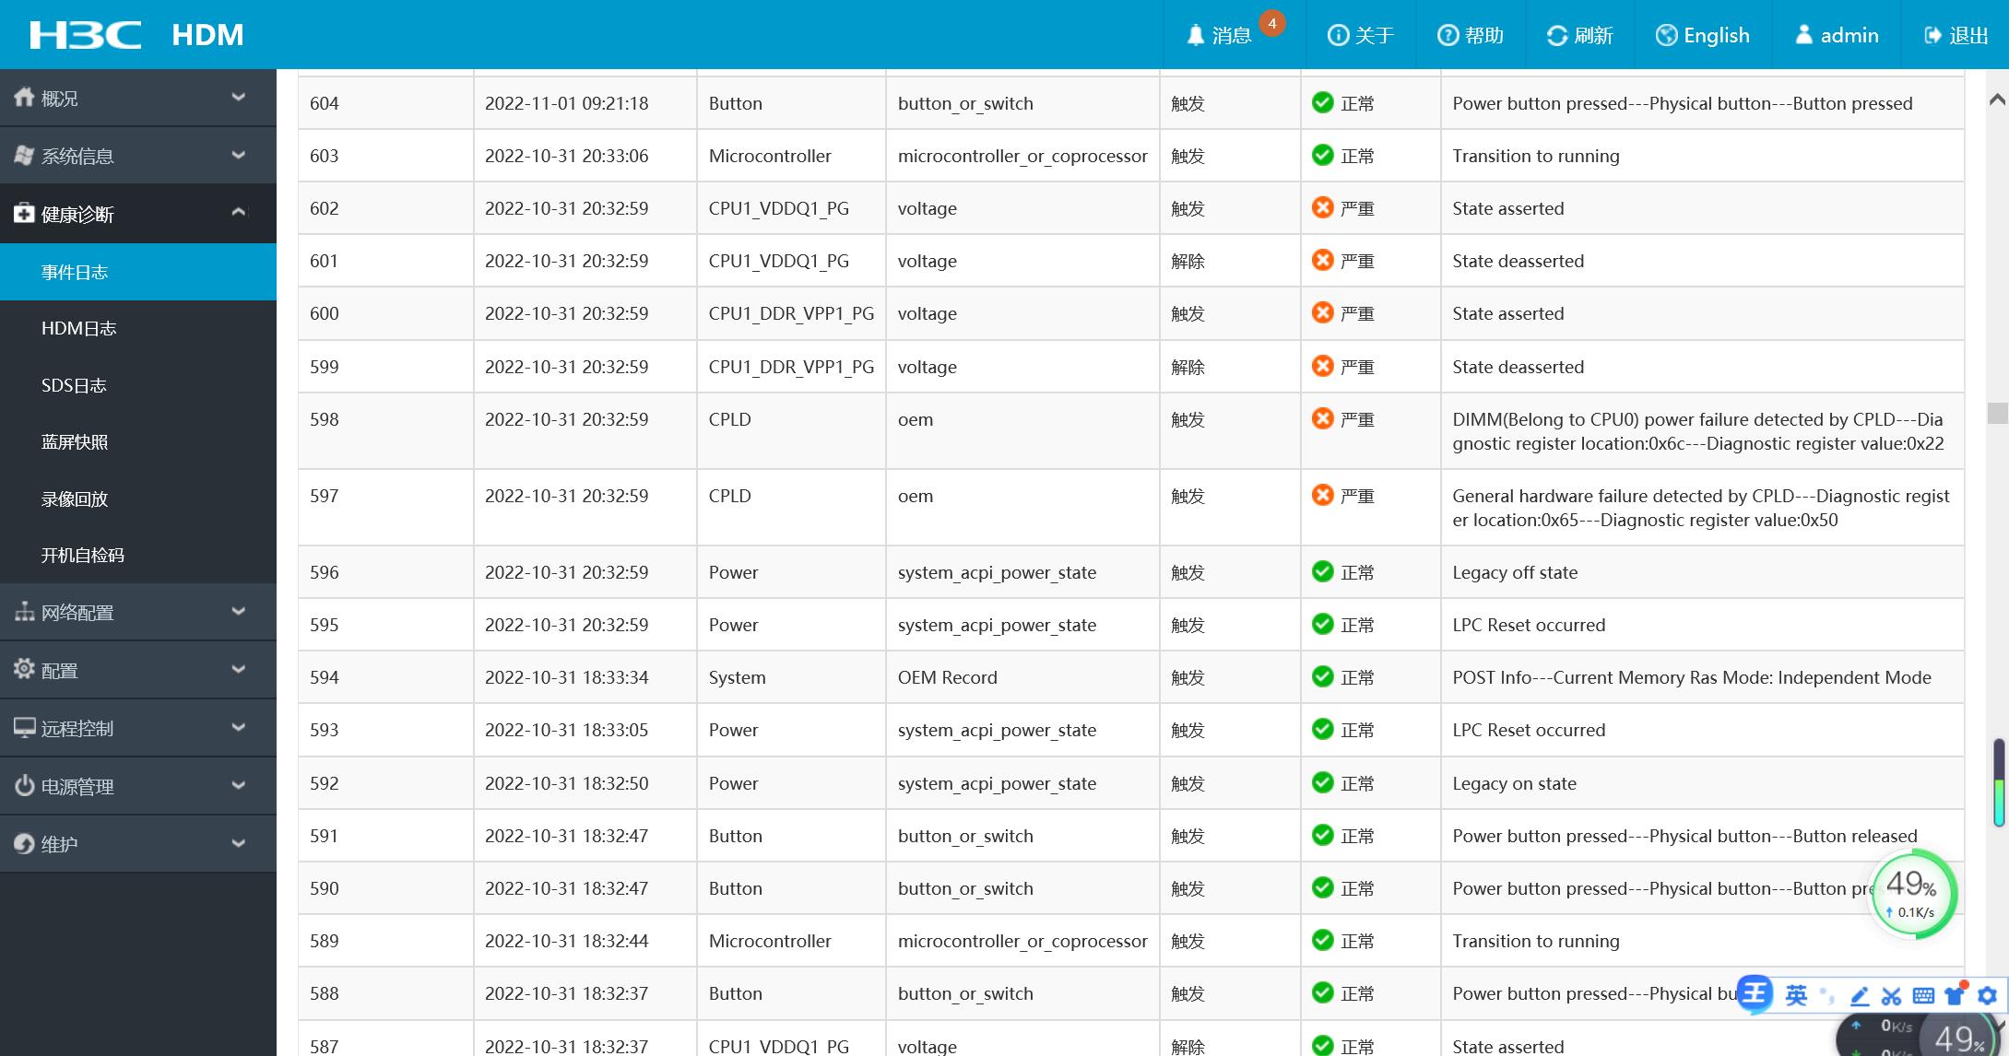Click the IME toolbar scissors icon
Image resolution: width=2009 pixels, height=1056 pixels.
1891,996
